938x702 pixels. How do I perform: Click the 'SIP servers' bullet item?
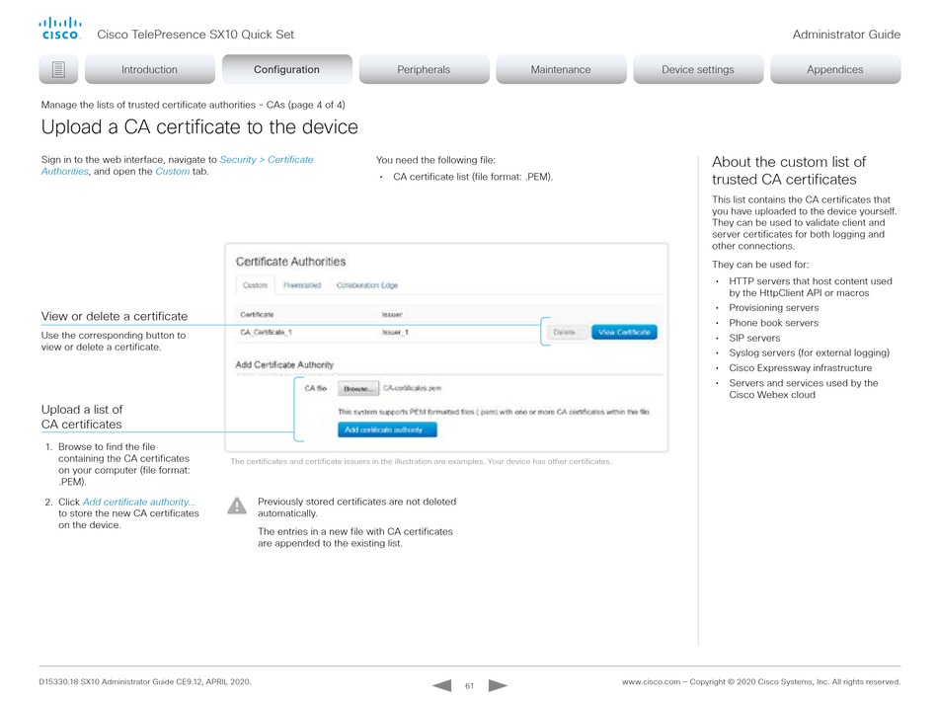[x=754, y=338]
